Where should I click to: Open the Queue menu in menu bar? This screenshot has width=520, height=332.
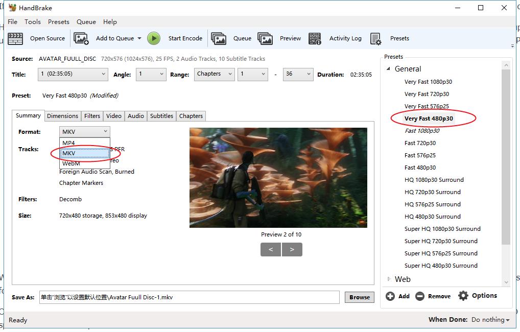(86, 22)
